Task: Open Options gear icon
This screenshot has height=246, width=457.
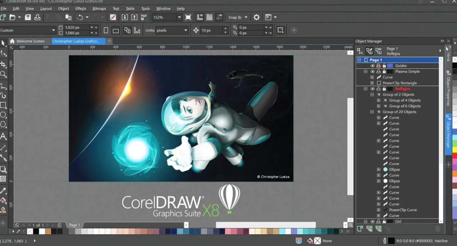Action: 257,17
